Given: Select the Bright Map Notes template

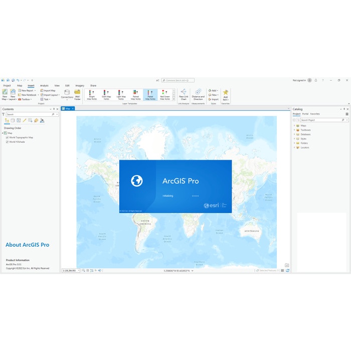Looking at the screenshot, I should tap(92, 95).
